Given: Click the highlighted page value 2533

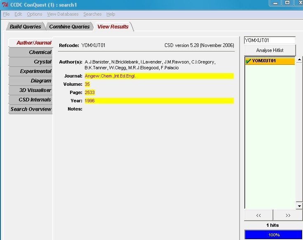Looking at the screenshot, I should point(90,92).
